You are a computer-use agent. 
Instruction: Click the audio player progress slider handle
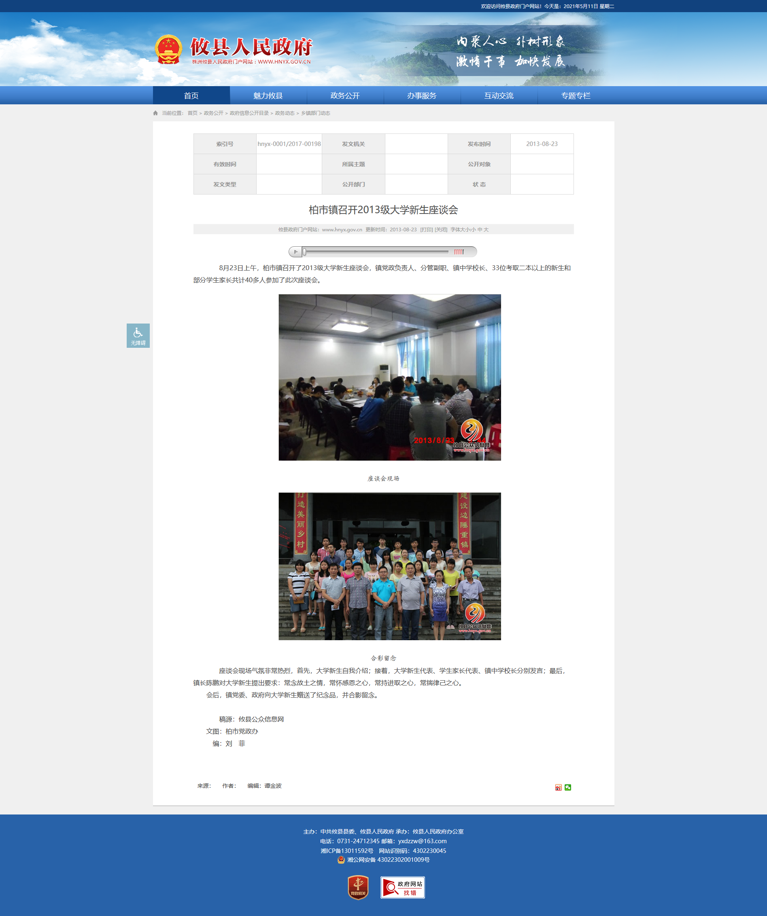[304, 252]
